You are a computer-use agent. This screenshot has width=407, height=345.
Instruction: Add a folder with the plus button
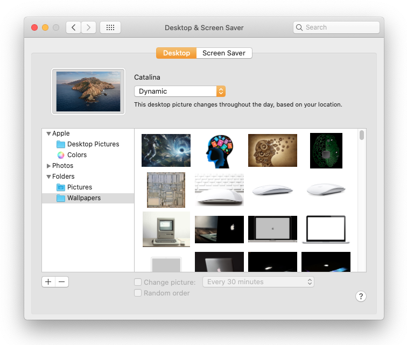pyautogui.click(x=48, y=281)
